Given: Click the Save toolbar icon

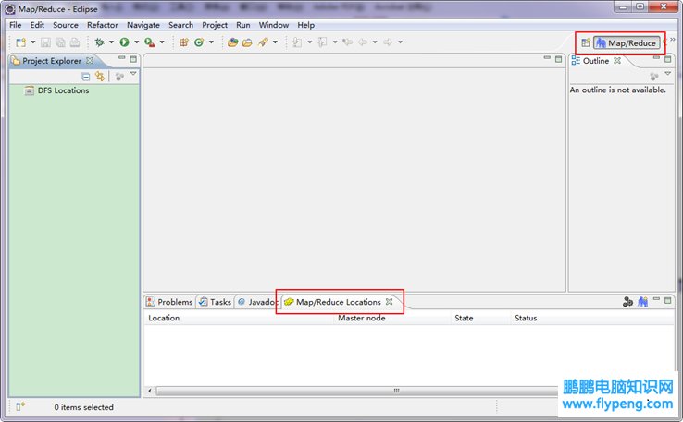Looking at the screenshot, I should pyautogui.click(x=45, y=42).
